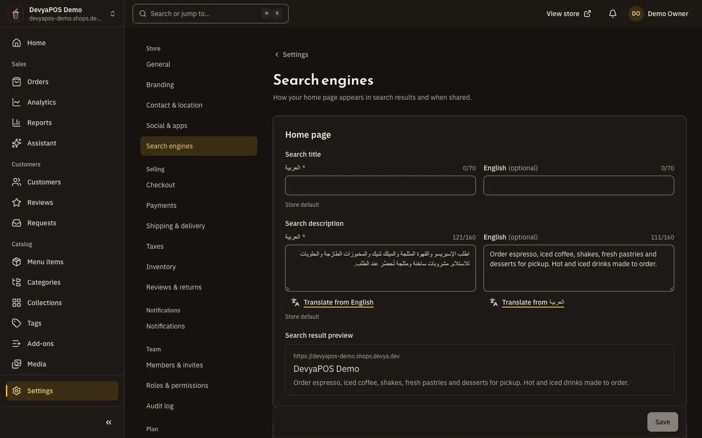The width and height of the screenshot is (702, 438).
Task: Click the notifications bell icon
Action: (613, 14)
